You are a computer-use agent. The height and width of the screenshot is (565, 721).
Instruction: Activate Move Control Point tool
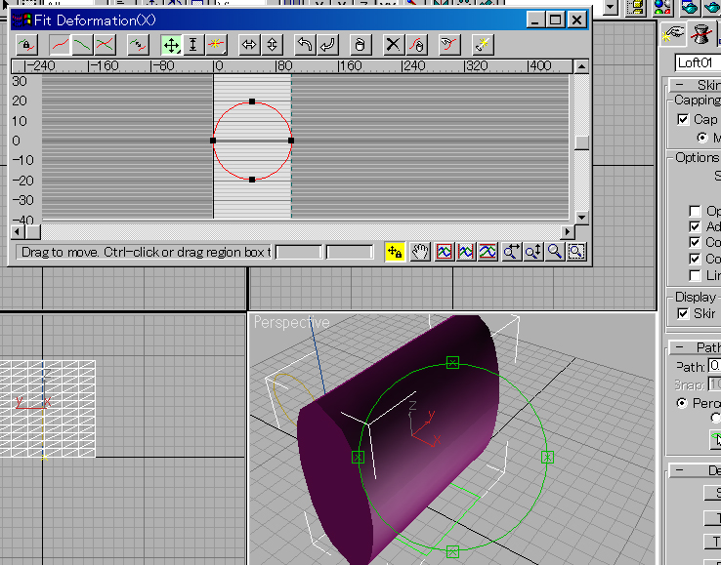coord(172,45)
